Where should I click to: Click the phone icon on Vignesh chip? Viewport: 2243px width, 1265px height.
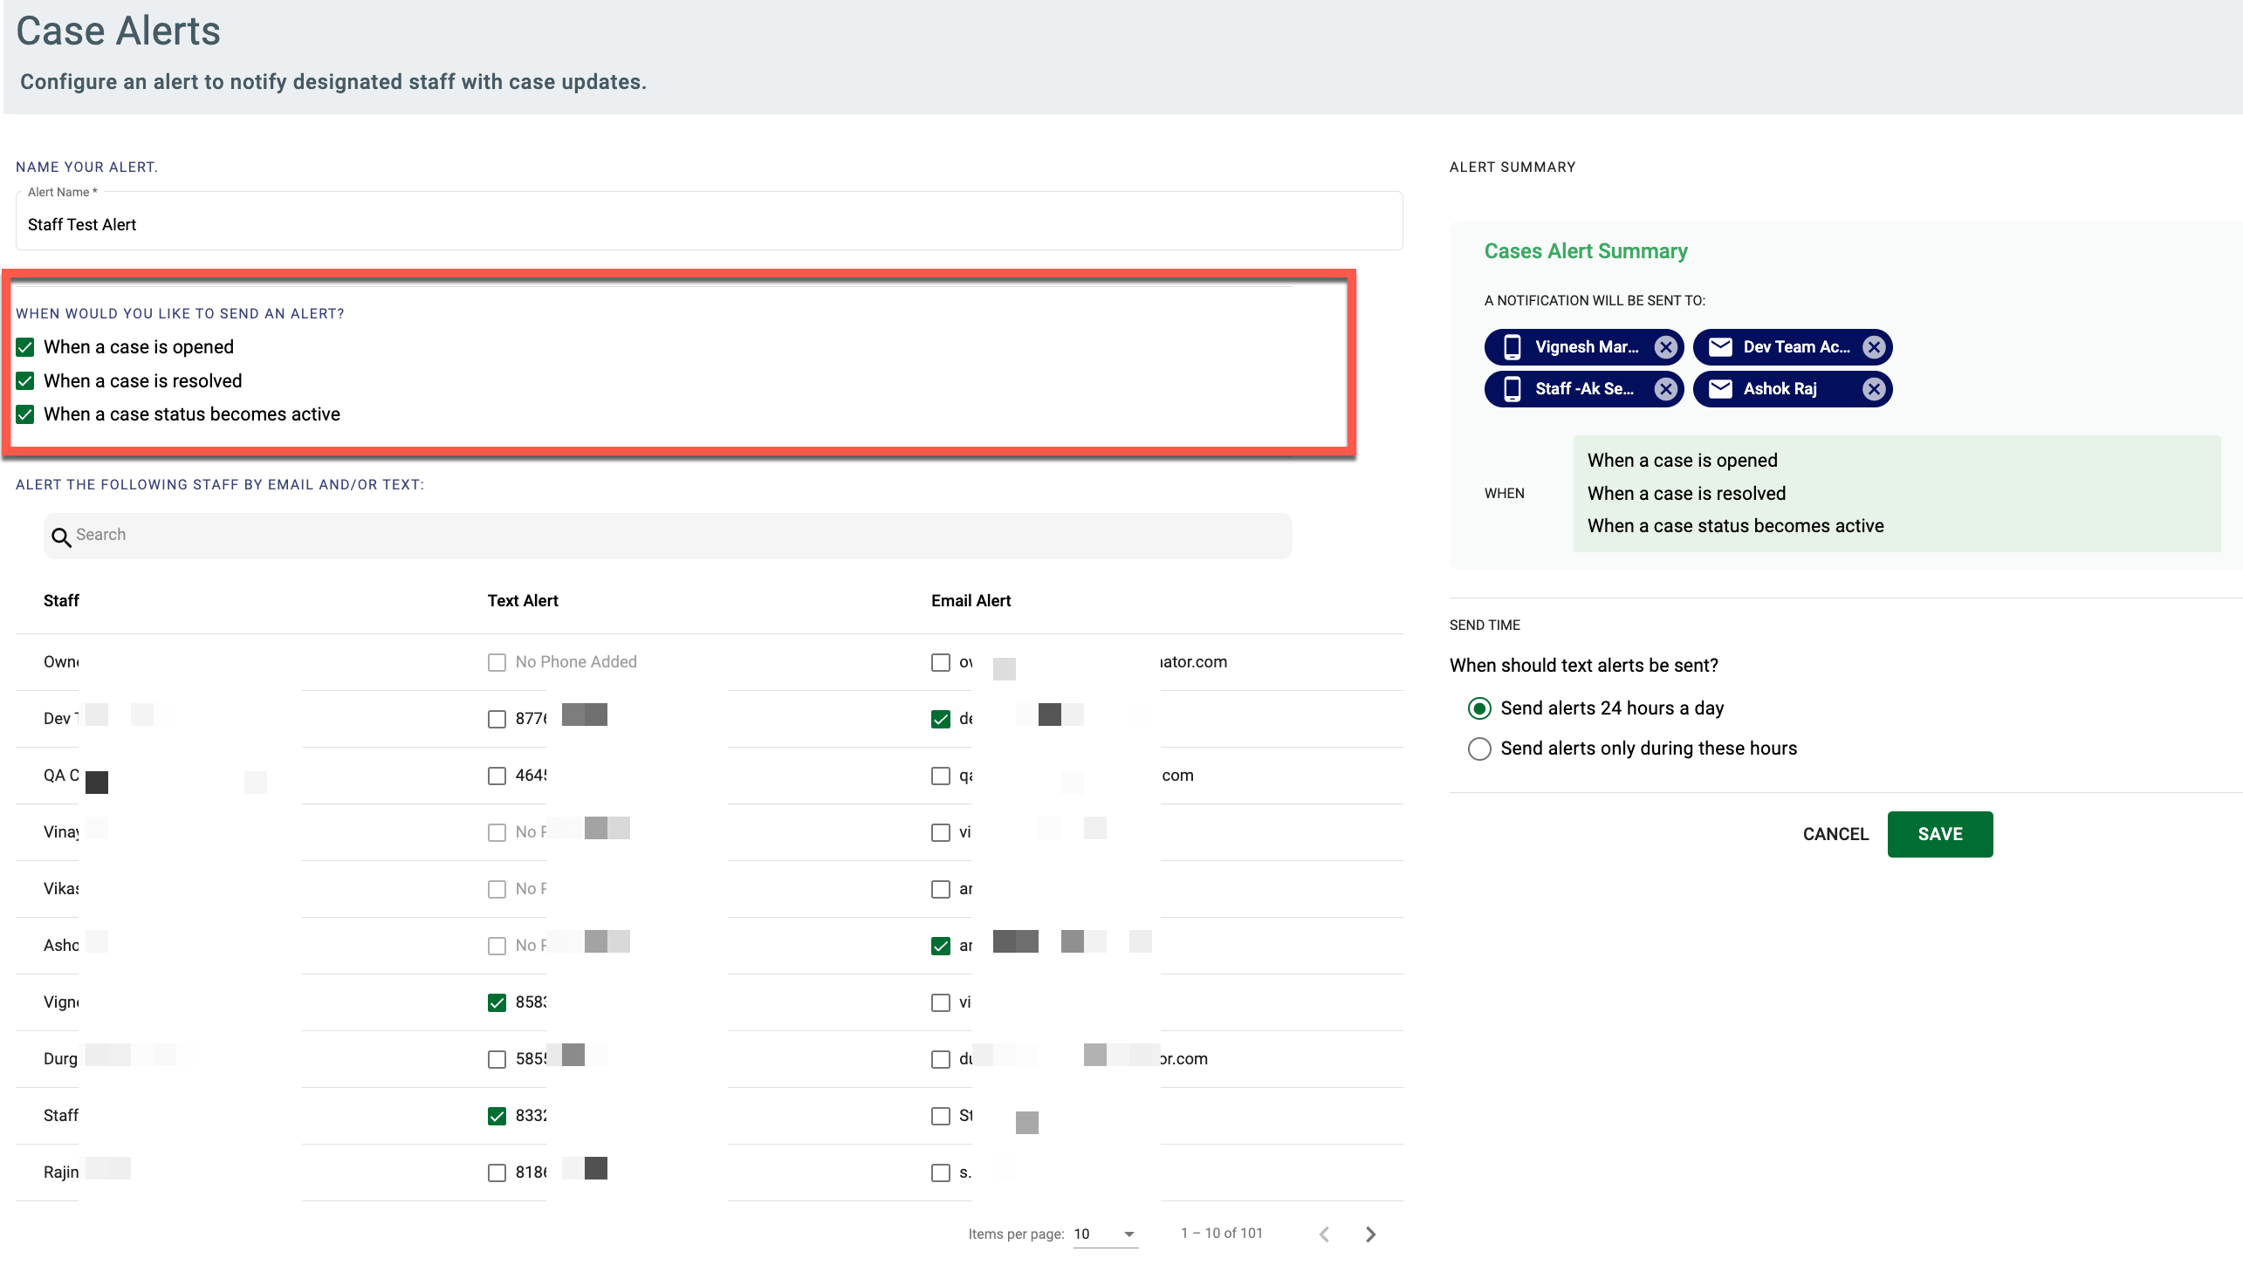click(1512, 347)
